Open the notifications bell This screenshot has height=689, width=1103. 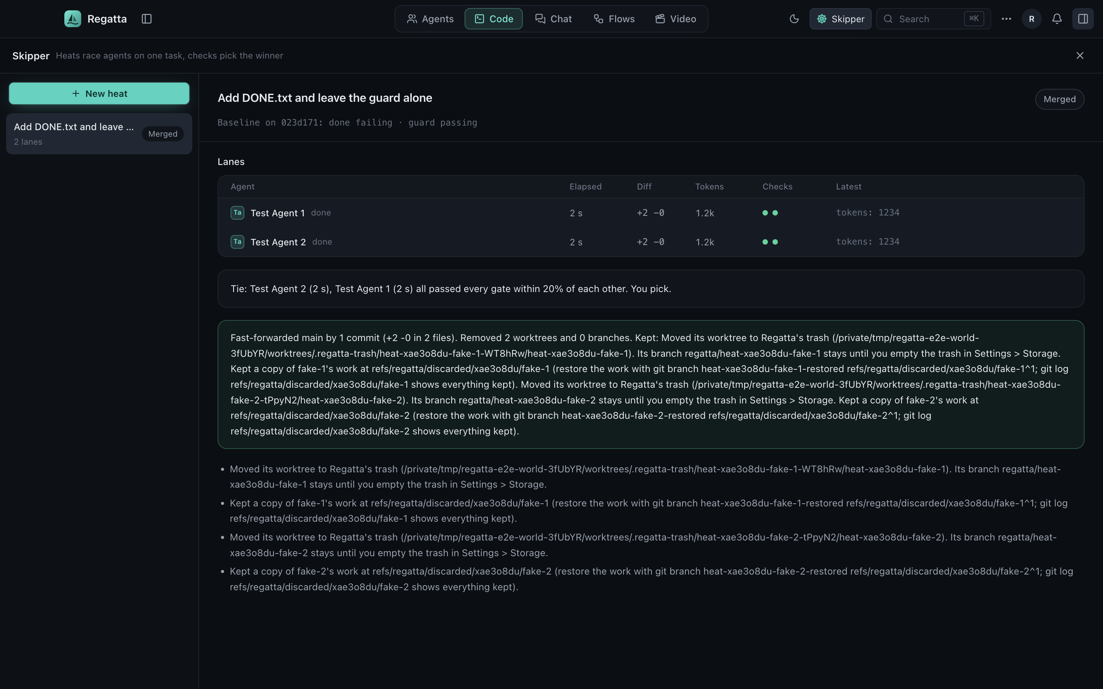1057,19
